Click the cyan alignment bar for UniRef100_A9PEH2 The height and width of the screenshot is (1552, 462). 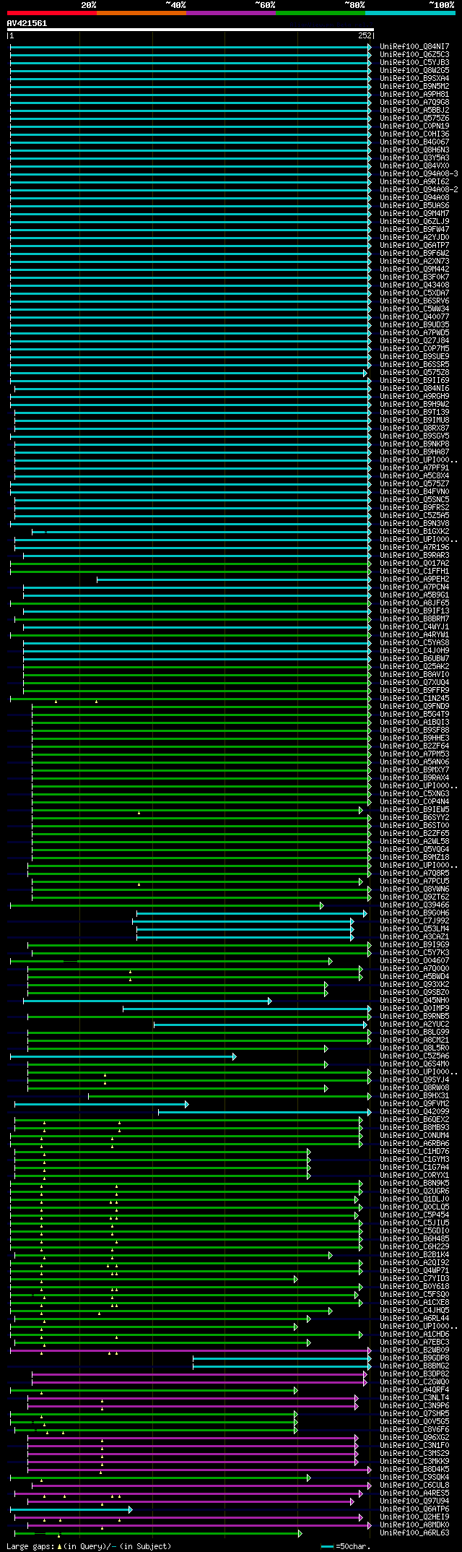(234, 579)
